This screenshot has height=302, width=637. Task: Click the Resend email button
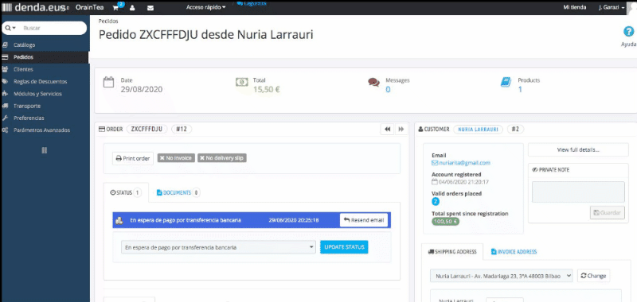click(364, 220)
